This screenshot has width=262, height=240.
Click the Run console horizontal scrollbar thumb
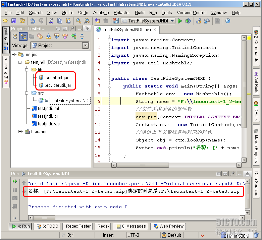coord(44,218)
